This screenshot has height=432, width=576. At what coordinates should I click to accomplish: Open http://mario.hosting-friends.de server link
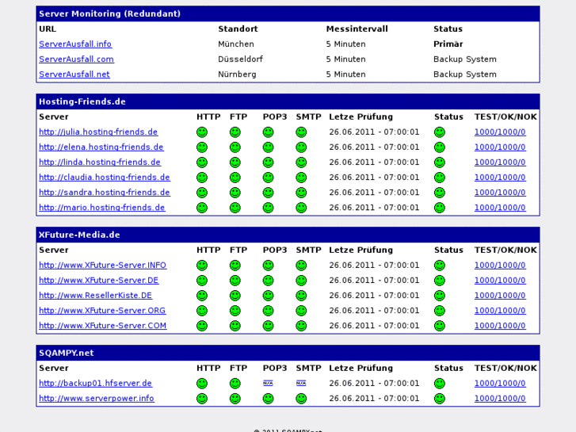101,208
